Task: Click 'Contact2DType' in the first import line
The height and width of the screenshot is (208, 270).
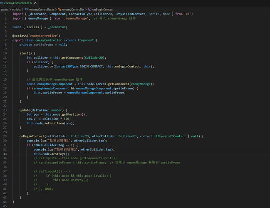Action: coord(80,14)
